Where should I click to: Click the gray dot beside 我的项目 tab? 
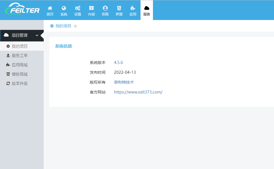pos(75,26)
